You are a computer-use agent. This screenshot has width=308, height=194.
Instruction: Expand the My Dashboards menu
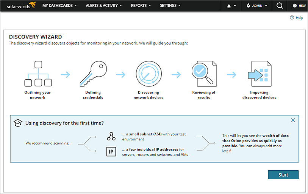click(x=59, y=6)
